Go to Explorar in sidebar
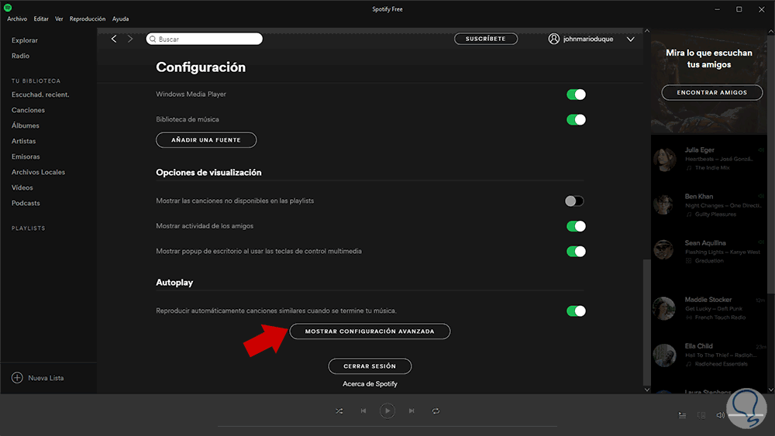The width and height of the screenshot is (775, 436). pos(25,40)
